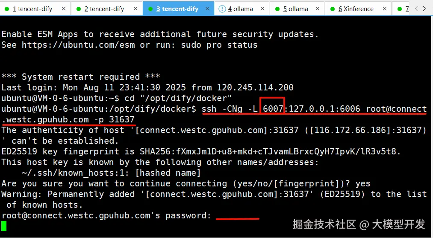433x238 pixels.
Task: Click green status dot on 6 Xinference tab
Action: coord(332,9)
